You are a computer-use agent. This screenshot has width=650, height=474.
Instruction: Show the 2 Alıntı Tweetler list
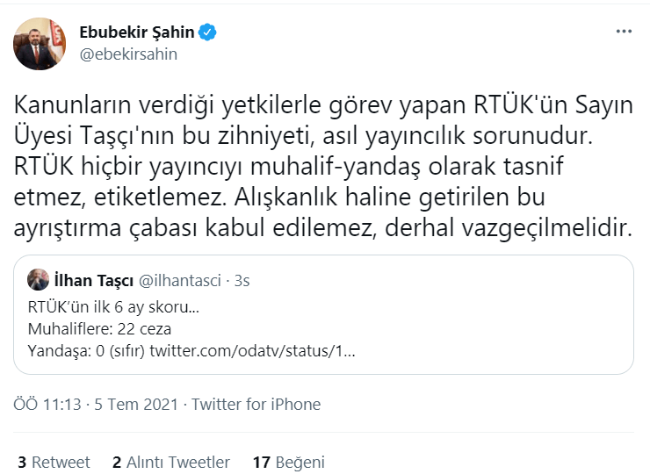click(170, 462)
